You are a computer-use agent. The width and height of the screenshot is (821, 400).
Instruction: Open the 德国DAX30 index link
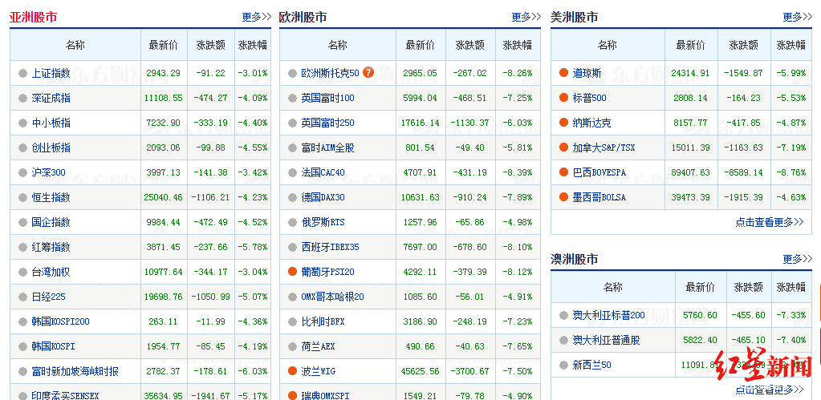(323, 197)
